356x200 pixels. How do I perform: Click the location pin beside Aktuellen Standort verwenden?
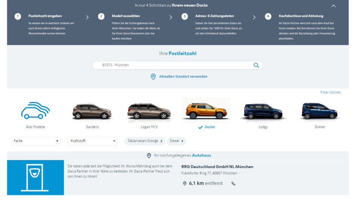(153, 77)
